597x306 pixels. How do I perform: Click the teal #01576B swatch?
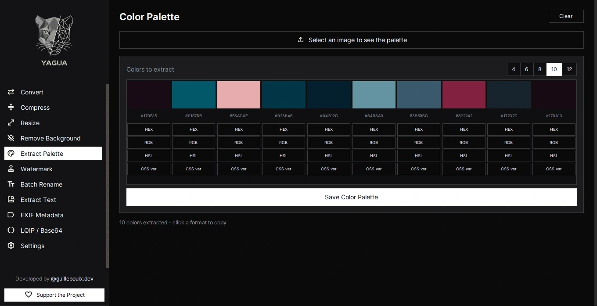pos(194,95)
